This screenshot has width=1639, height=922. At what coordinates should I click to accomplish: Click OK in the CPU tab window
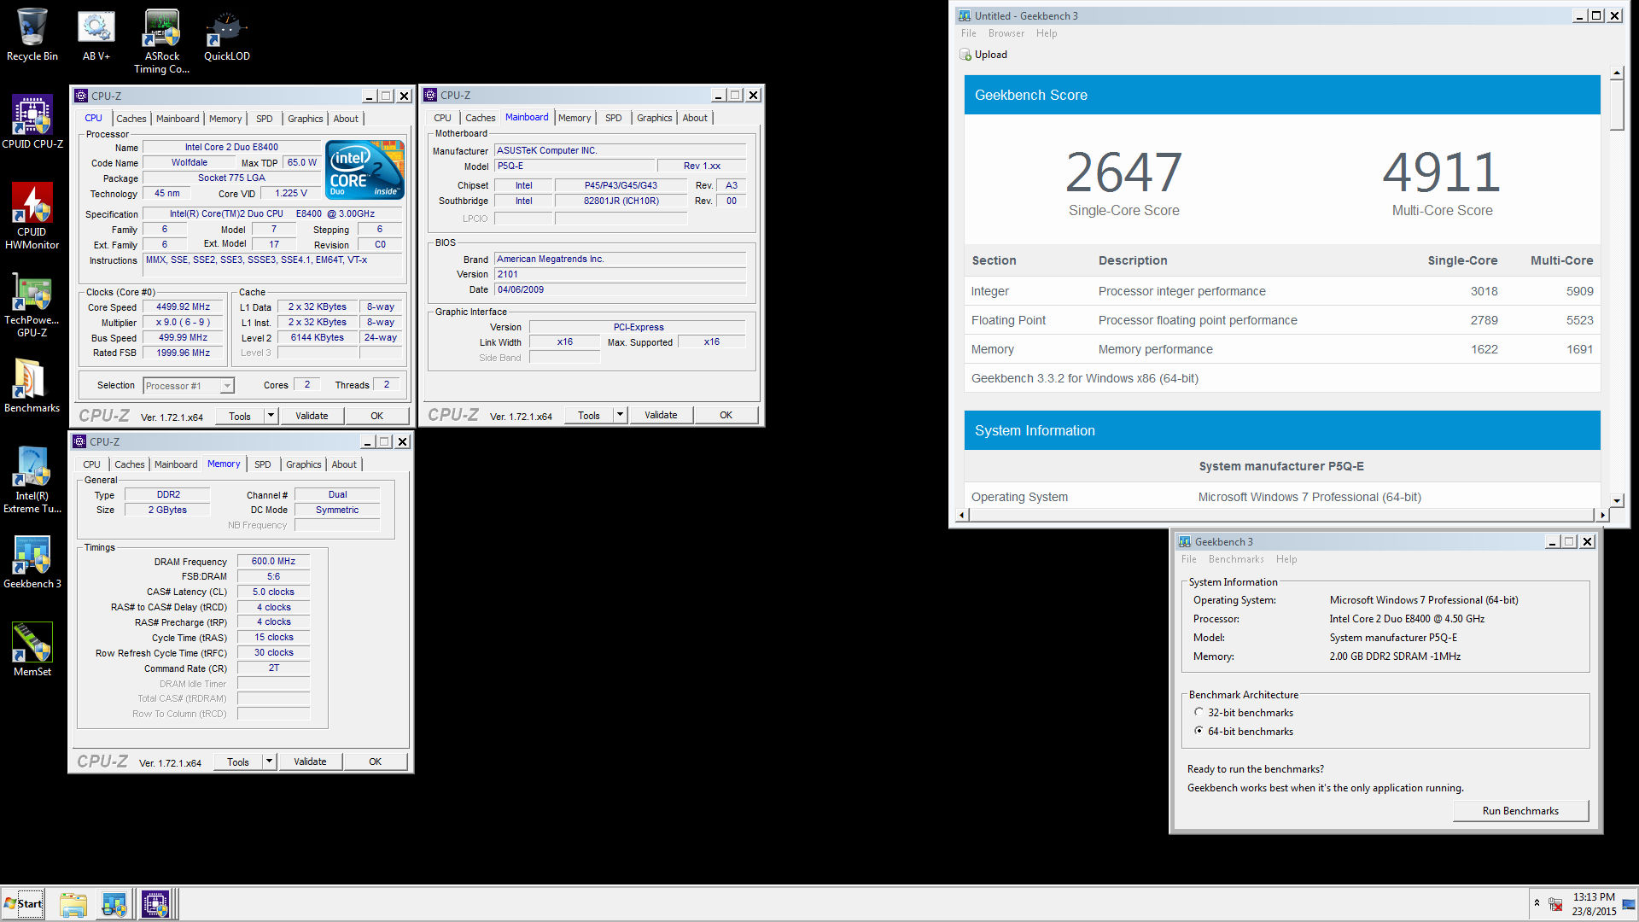tap(376, 416)
